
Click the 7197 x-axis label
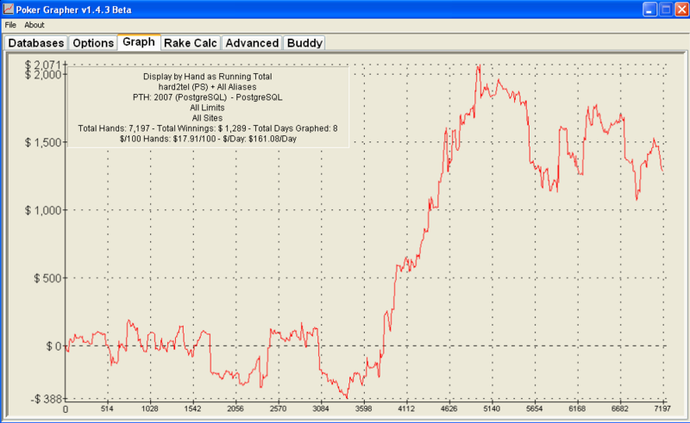662,409
